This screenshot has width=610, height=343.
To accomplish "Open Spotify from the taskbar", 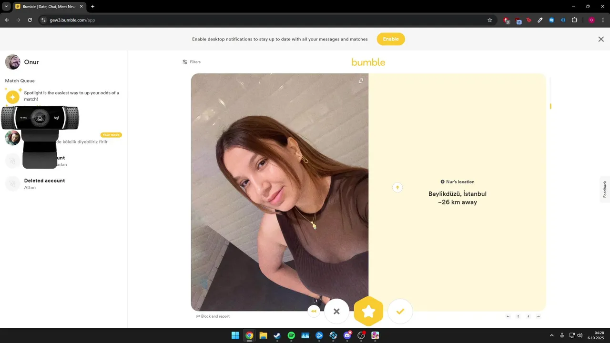I will [291, 335].
